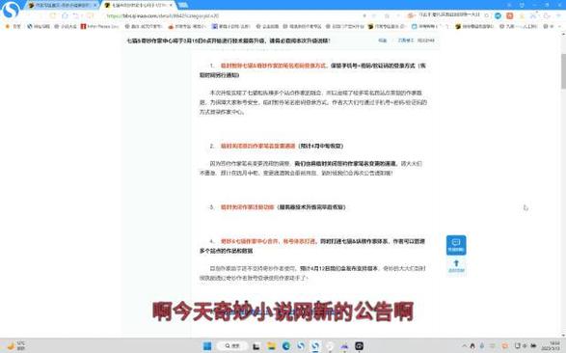Open the bookmark with the red square icon
This screenshot has width=566, height=353.
(x=99, y=26)
